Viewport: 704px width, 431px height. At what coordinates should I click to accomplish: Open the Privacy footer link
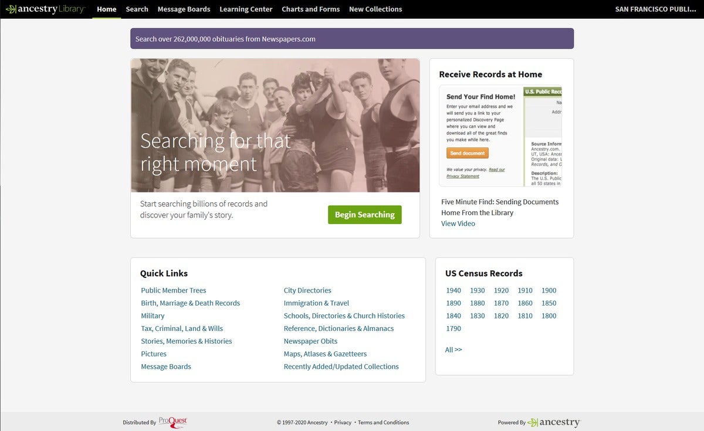[x=343, y=422]
